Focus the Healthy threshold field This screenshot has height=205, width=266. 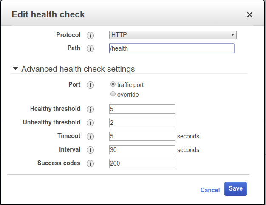[x=142, y=109]
